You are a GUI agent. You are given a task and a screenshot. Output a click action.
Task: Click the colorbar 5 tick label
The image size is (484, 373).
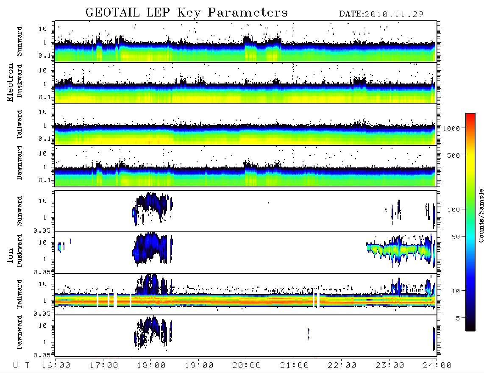pos(458,318)
